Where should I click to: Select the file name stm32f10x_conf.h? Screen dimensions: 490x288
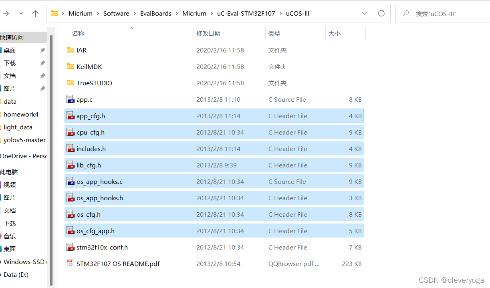[102, 247]
